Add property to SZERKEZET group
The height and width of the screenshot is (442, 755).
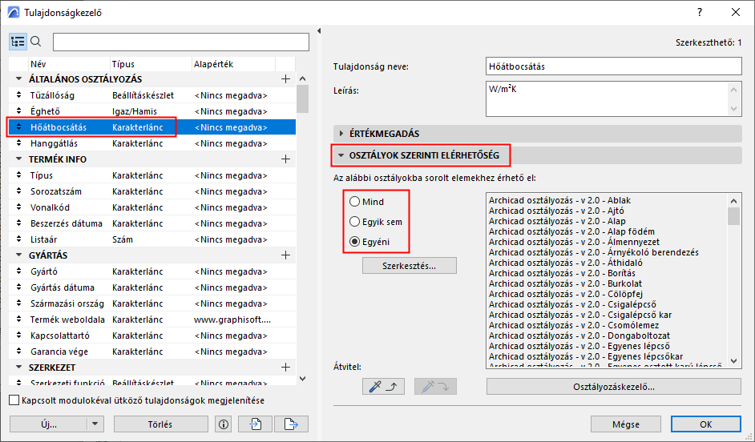285,368
